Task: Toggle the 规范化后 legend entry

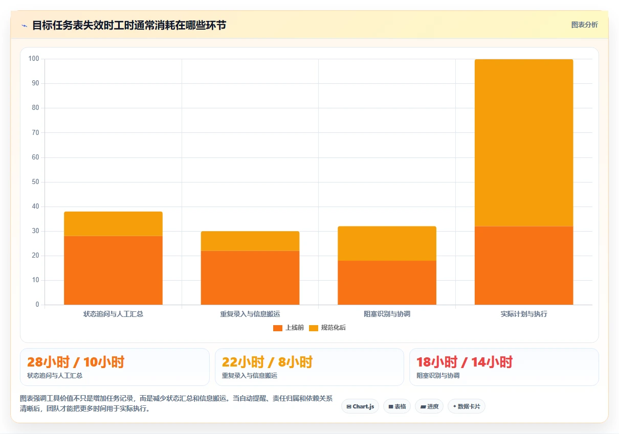Action: pyautogui.click(x=327, y=328)
